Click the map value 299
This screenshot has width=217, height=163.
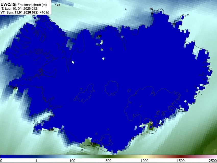[x=51, y=130]
